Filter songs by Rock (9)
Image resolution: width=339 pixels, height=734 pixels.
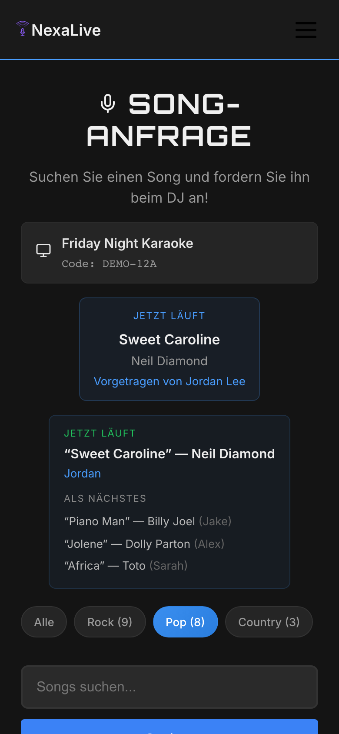(110, 622)
